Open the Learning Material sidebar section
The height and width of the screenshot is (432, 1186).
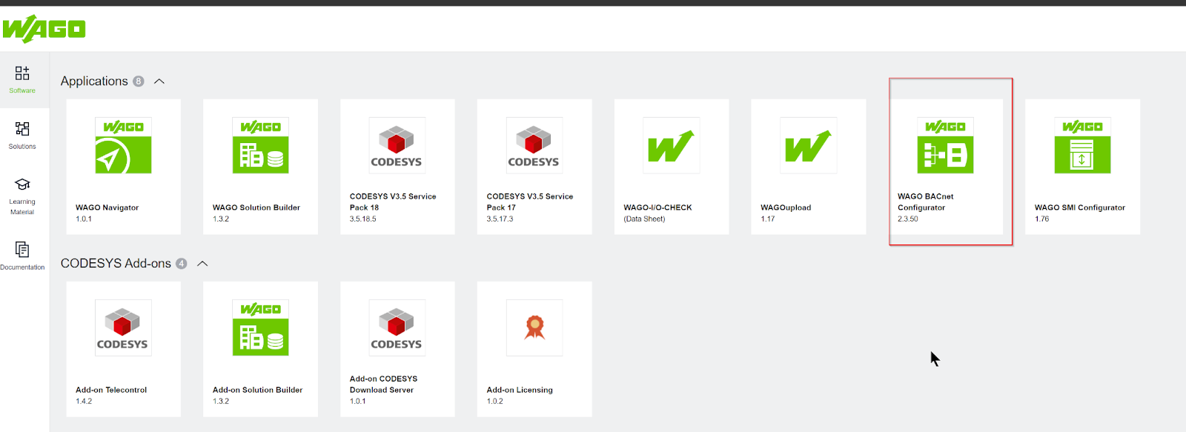(22, 196)
